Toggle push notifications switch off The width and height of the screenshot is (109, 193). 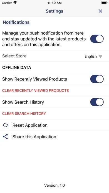coord(97,39)
